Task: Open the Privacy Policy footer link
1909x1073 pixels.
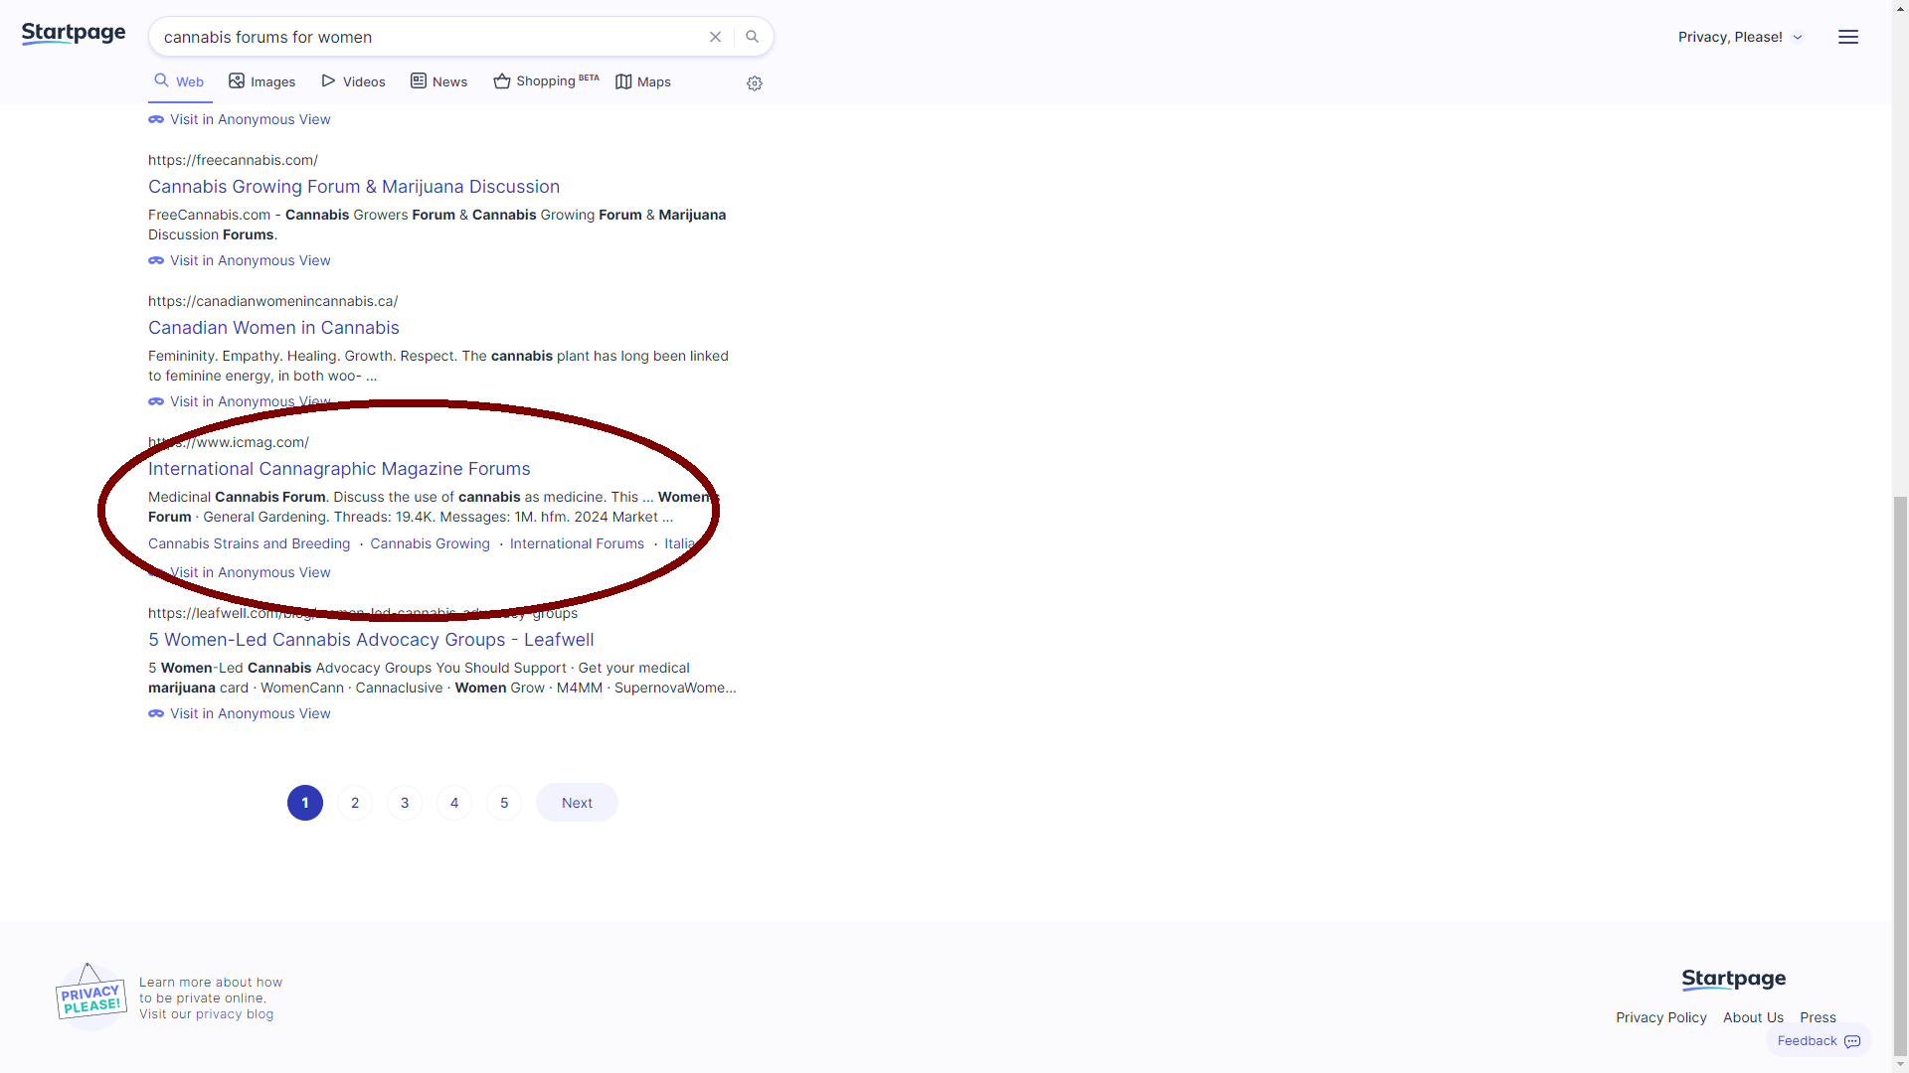Action: coord(1661,1017)
